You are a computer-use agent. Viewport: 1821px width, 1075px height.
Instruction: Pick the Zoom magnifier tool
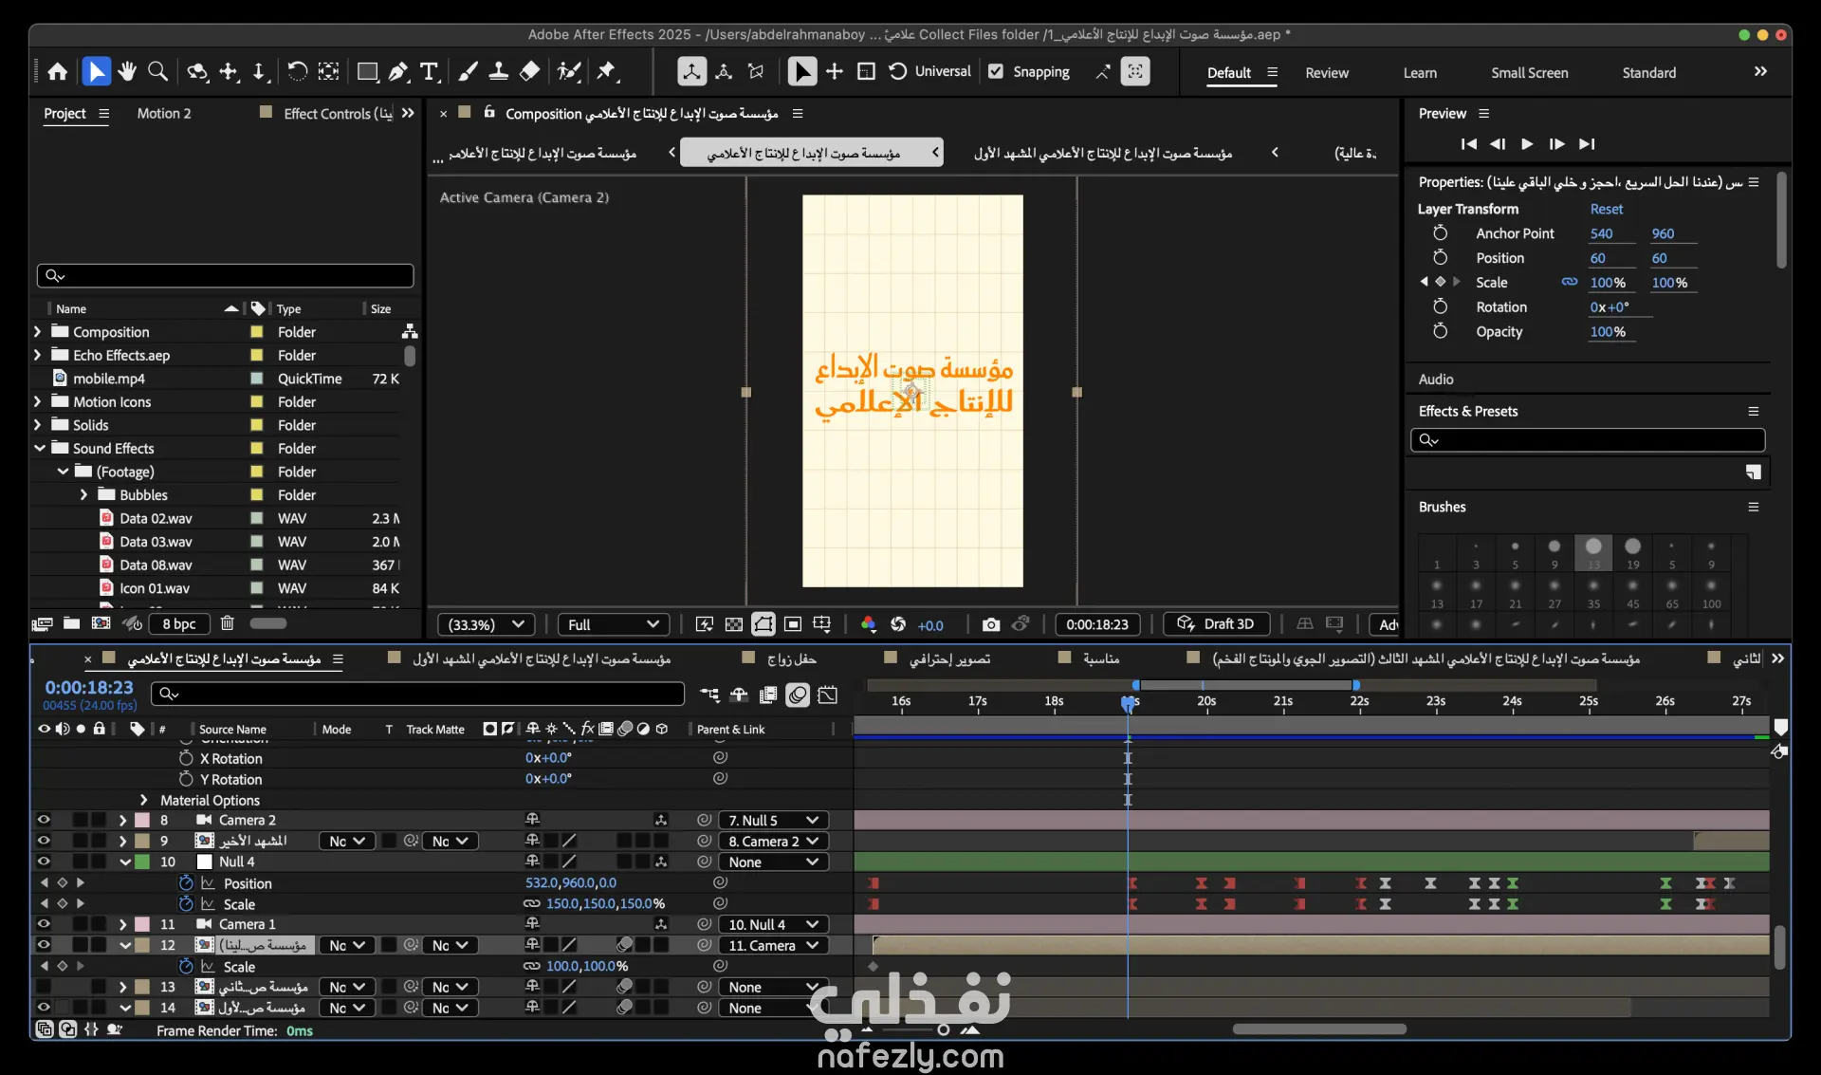click(158, 72)
